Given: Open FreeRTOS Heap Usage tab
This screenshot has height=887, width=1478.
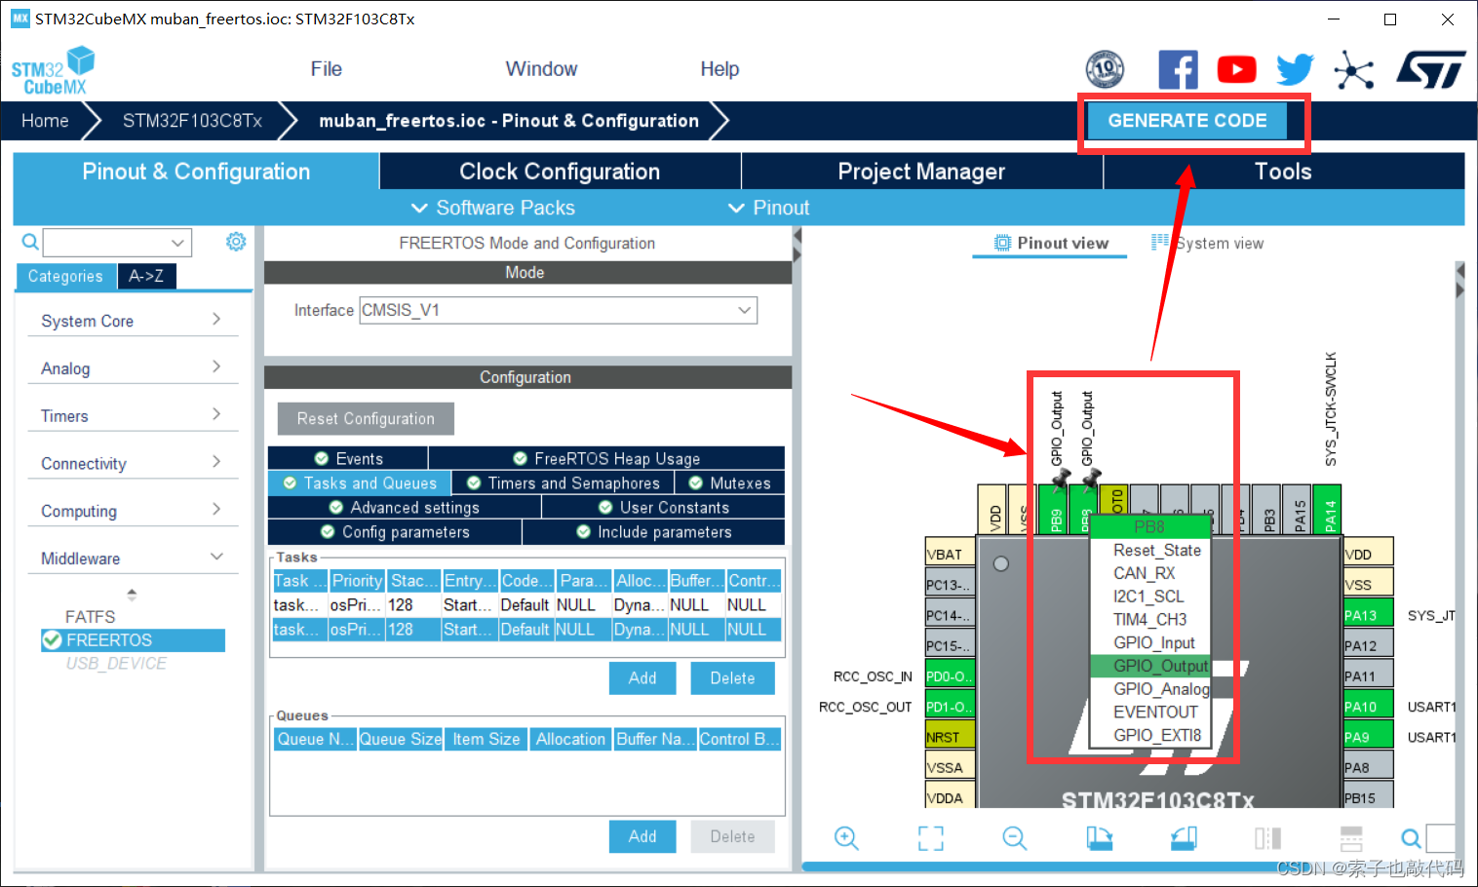Looking at the screenshot, I should pyautogui.click(x=606, y=458).
